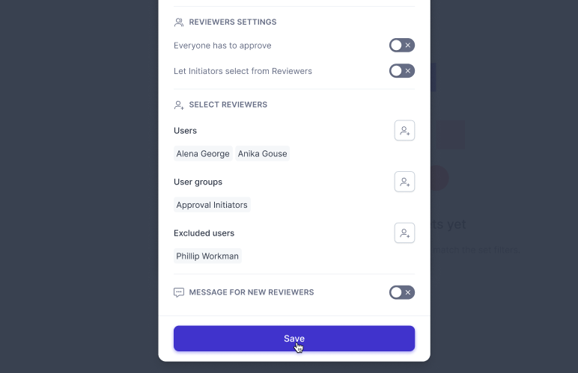Save the reviewer settings
The height and width of the screenshot is (373, 578).
294,339
